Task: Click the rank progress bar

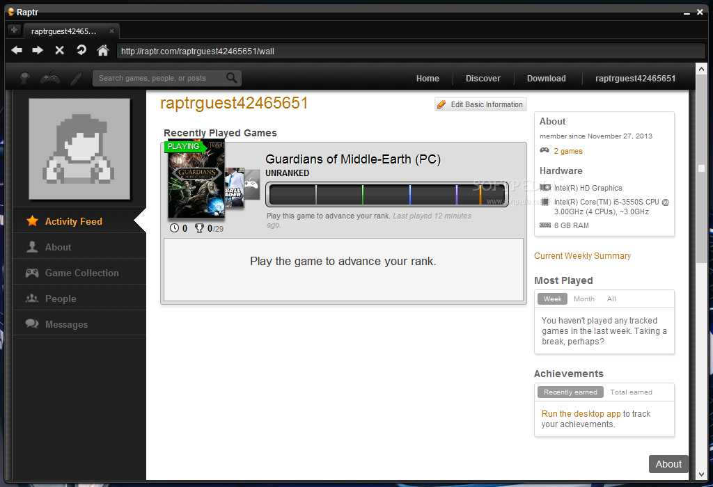Action: click(x=387, y=194)
